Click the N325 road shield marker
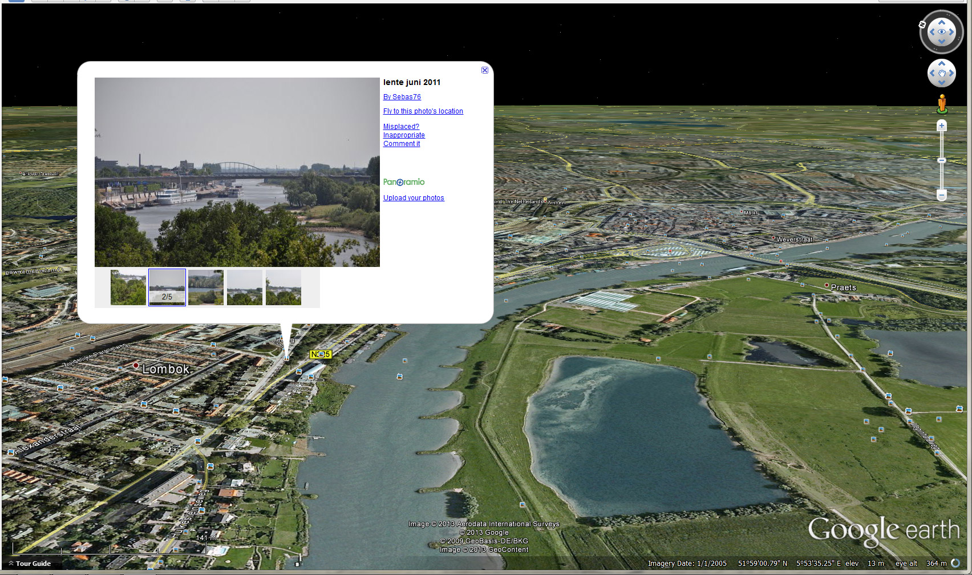This screenshot has width=972, height=575. coord(320,354)
